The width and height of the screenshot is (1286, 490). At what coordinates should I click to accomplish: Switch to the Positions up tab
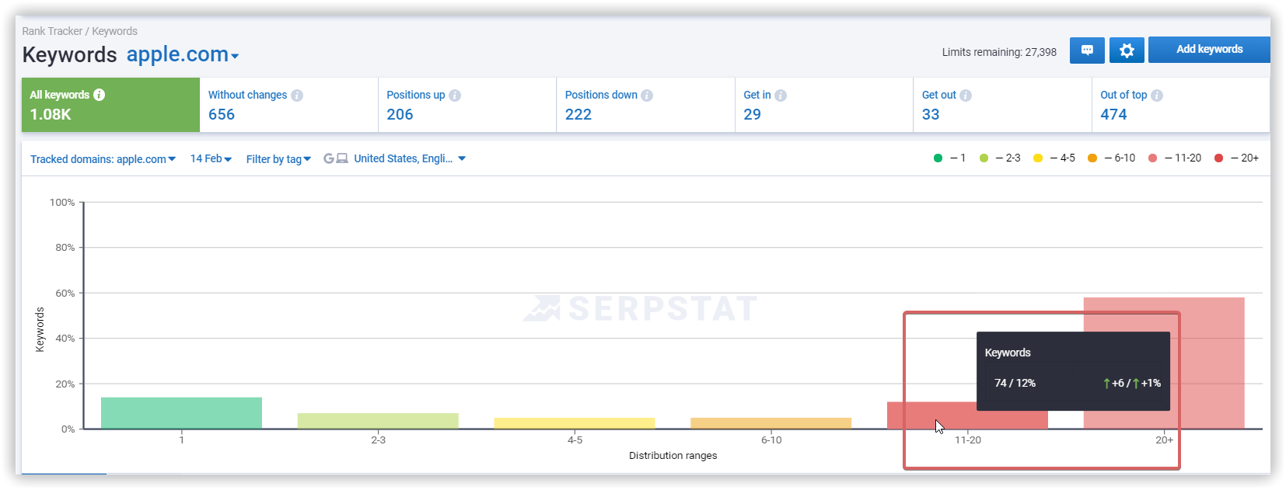[x=467, y=105]
